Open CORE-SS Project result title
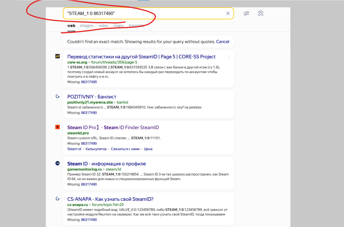Image resolution: width=344 pixels, height=227 pixels. [x=141, y=57]
